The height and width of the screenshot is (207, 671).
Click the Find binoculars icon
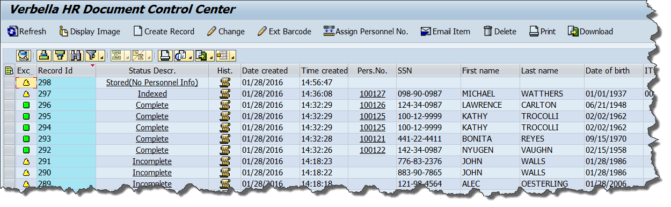tap(76, 55)
